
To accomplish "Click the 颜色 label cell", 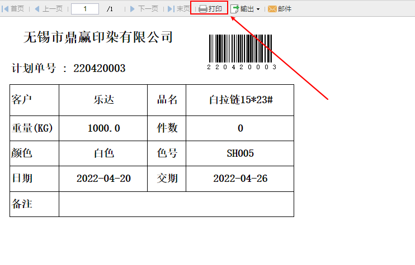I will click(35, 153).
